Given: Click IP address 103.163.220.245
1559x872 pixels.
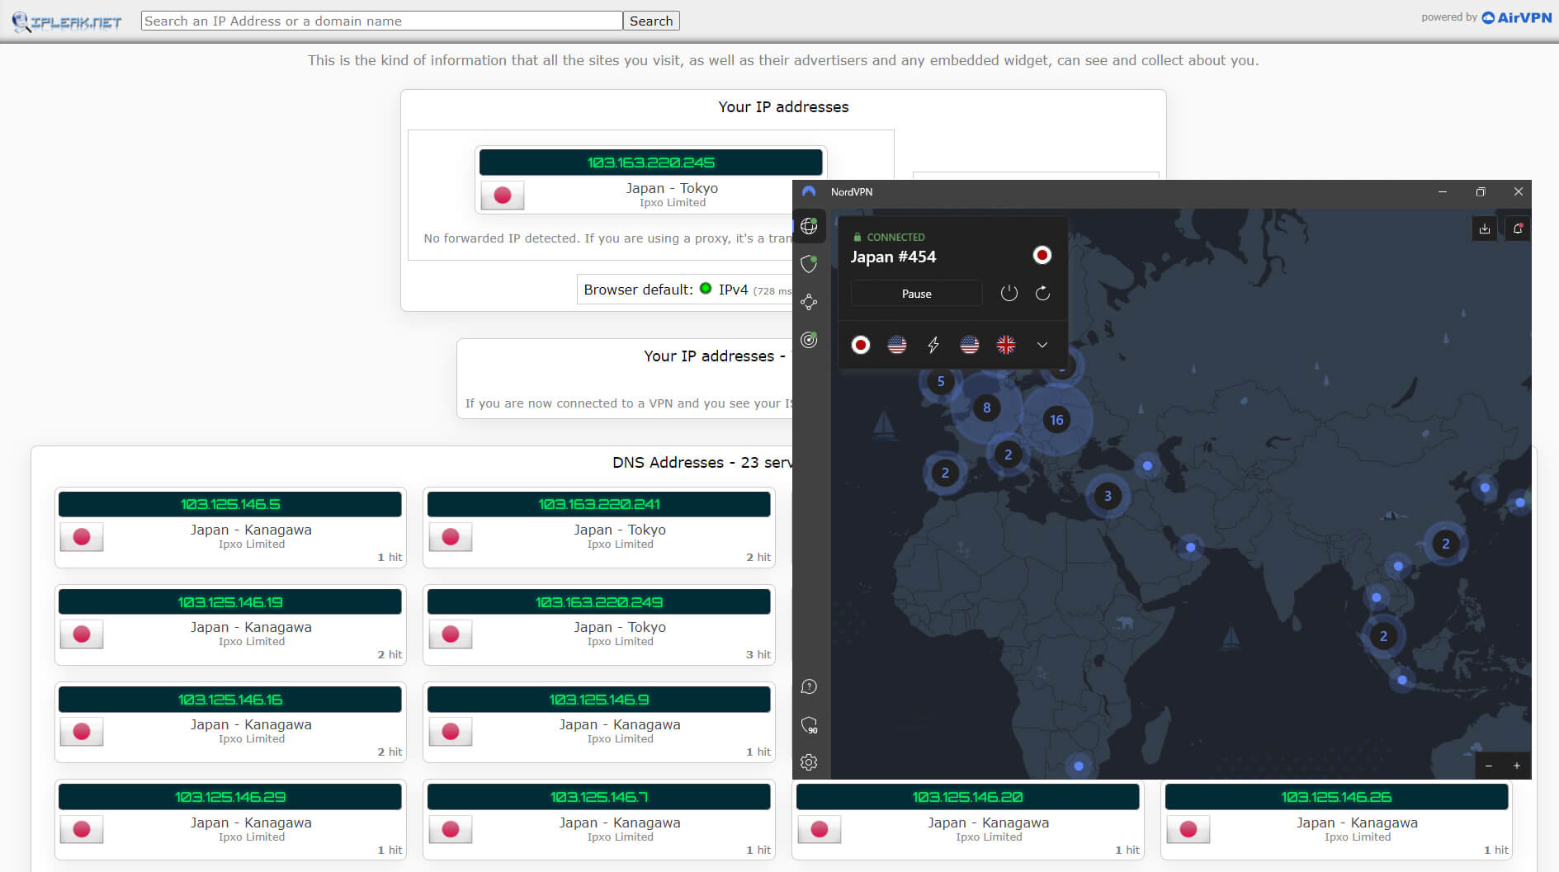Looking at the screenshot, I should [x=651, y=163].
